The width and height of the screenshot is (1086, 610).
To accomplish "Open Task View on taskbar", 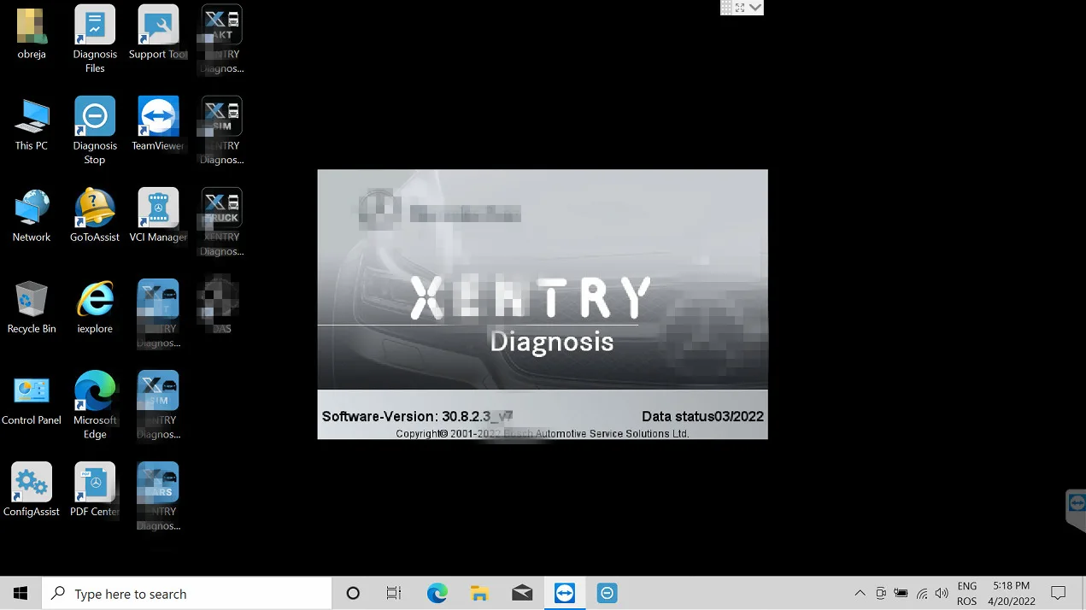I will point(394,594).
